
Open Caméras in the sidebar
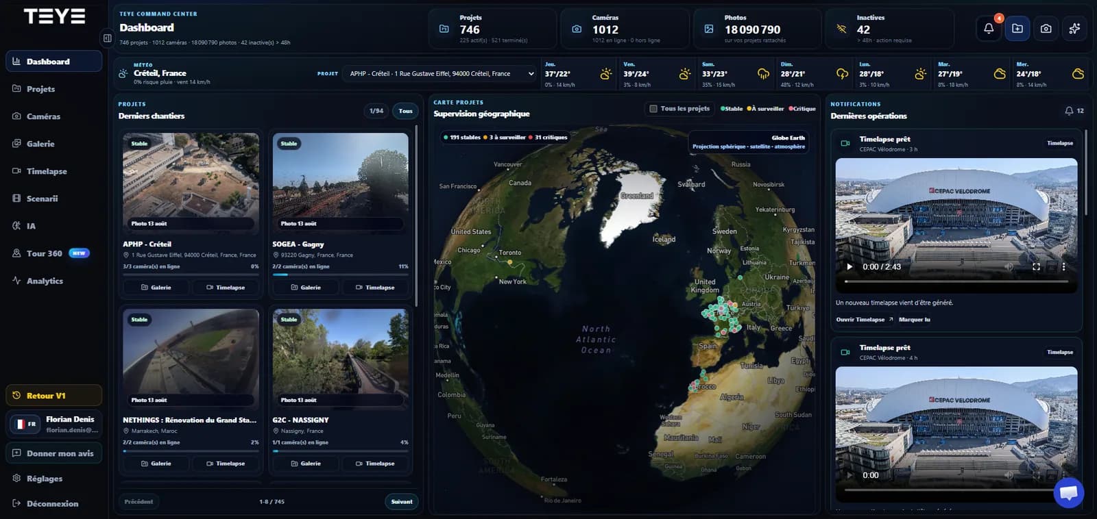[x=54, y=116]
